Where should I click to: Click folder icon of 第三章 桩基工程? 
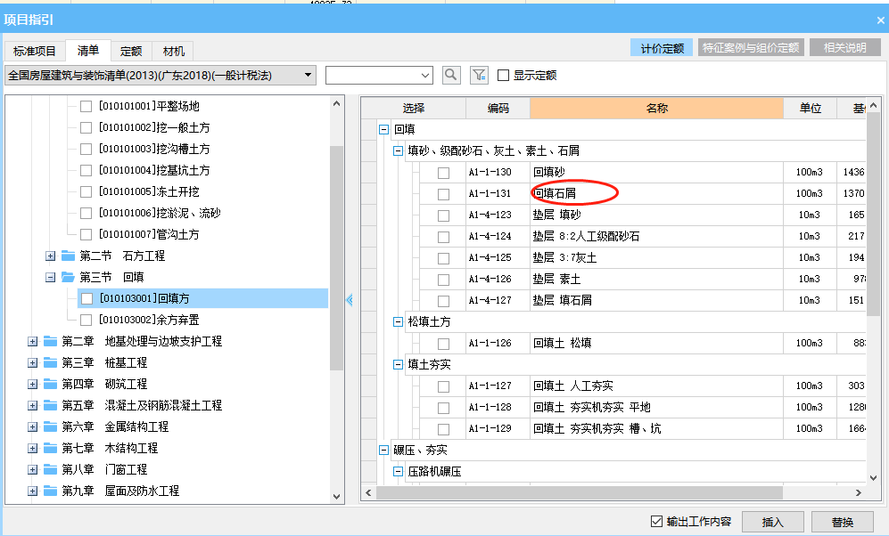click(51, 362)
